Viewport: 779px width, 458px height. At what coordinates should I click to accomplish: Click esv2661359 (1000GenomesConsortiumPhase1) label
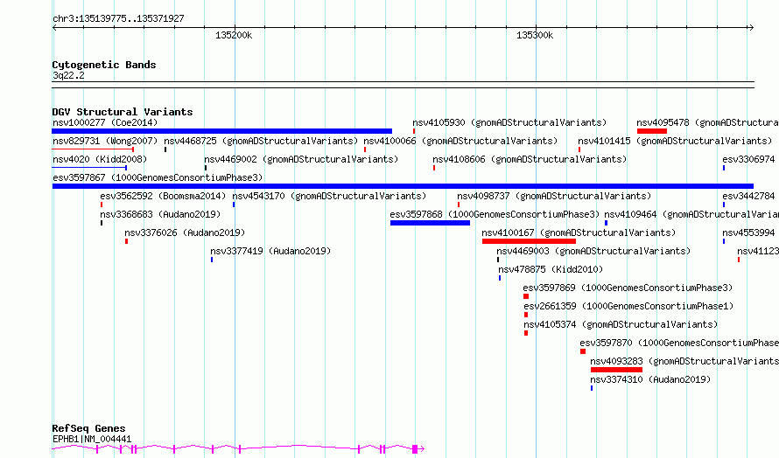pos(628,306)
